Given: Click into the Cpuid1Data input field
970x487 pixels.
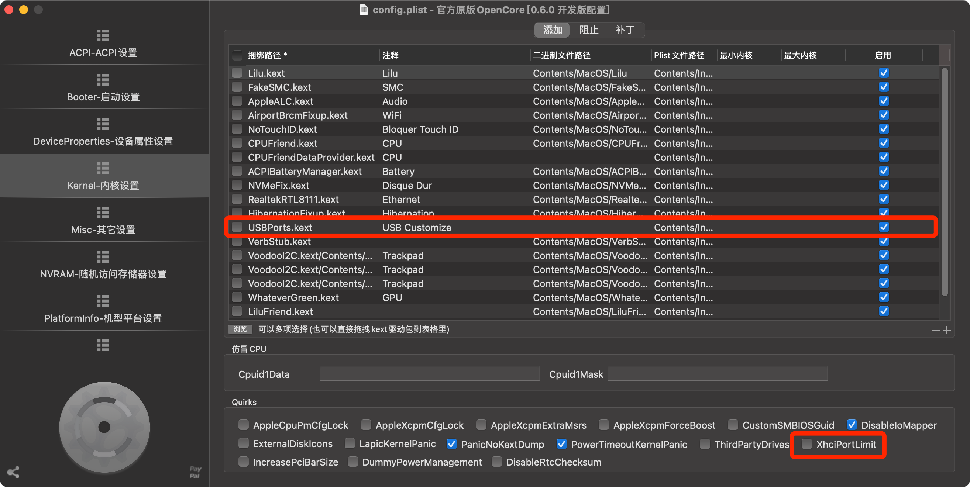Looking at the screenshot, I should [429, 374].
